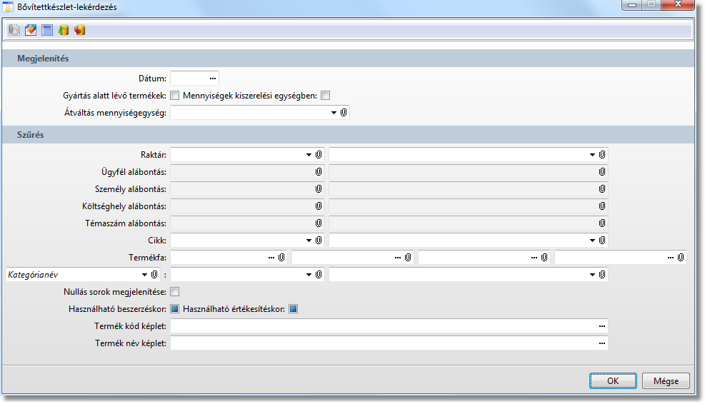Click the paperclip icon of second Cikk field
This screenshot has height=404, width=705.
tap(602, 240)
